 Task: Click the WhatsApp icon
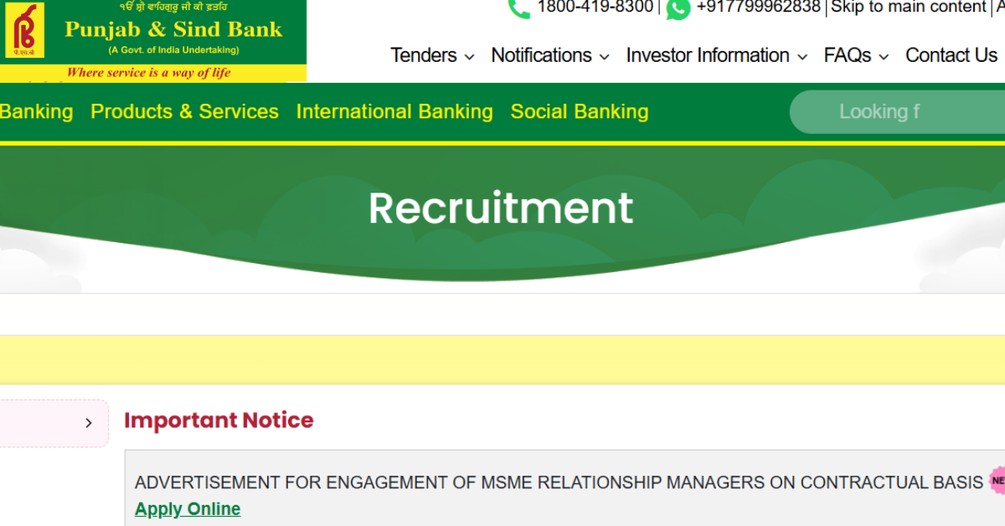point(678,8)
